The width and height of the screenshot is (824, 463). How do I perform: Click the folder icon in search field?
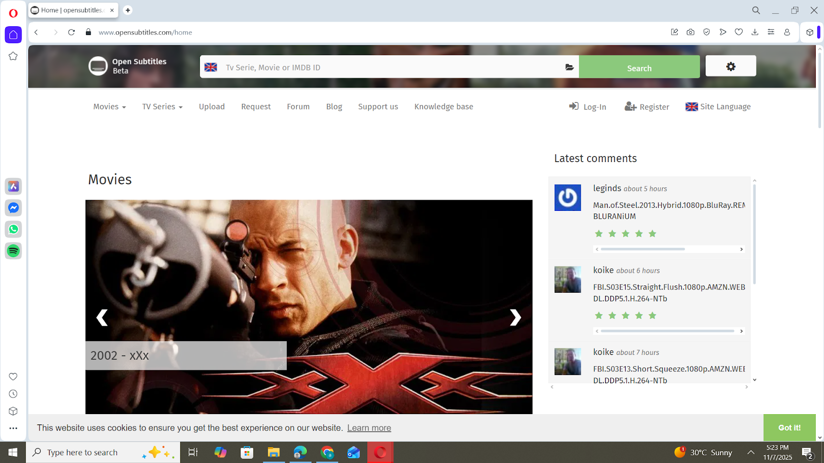[x=569, y=67]
